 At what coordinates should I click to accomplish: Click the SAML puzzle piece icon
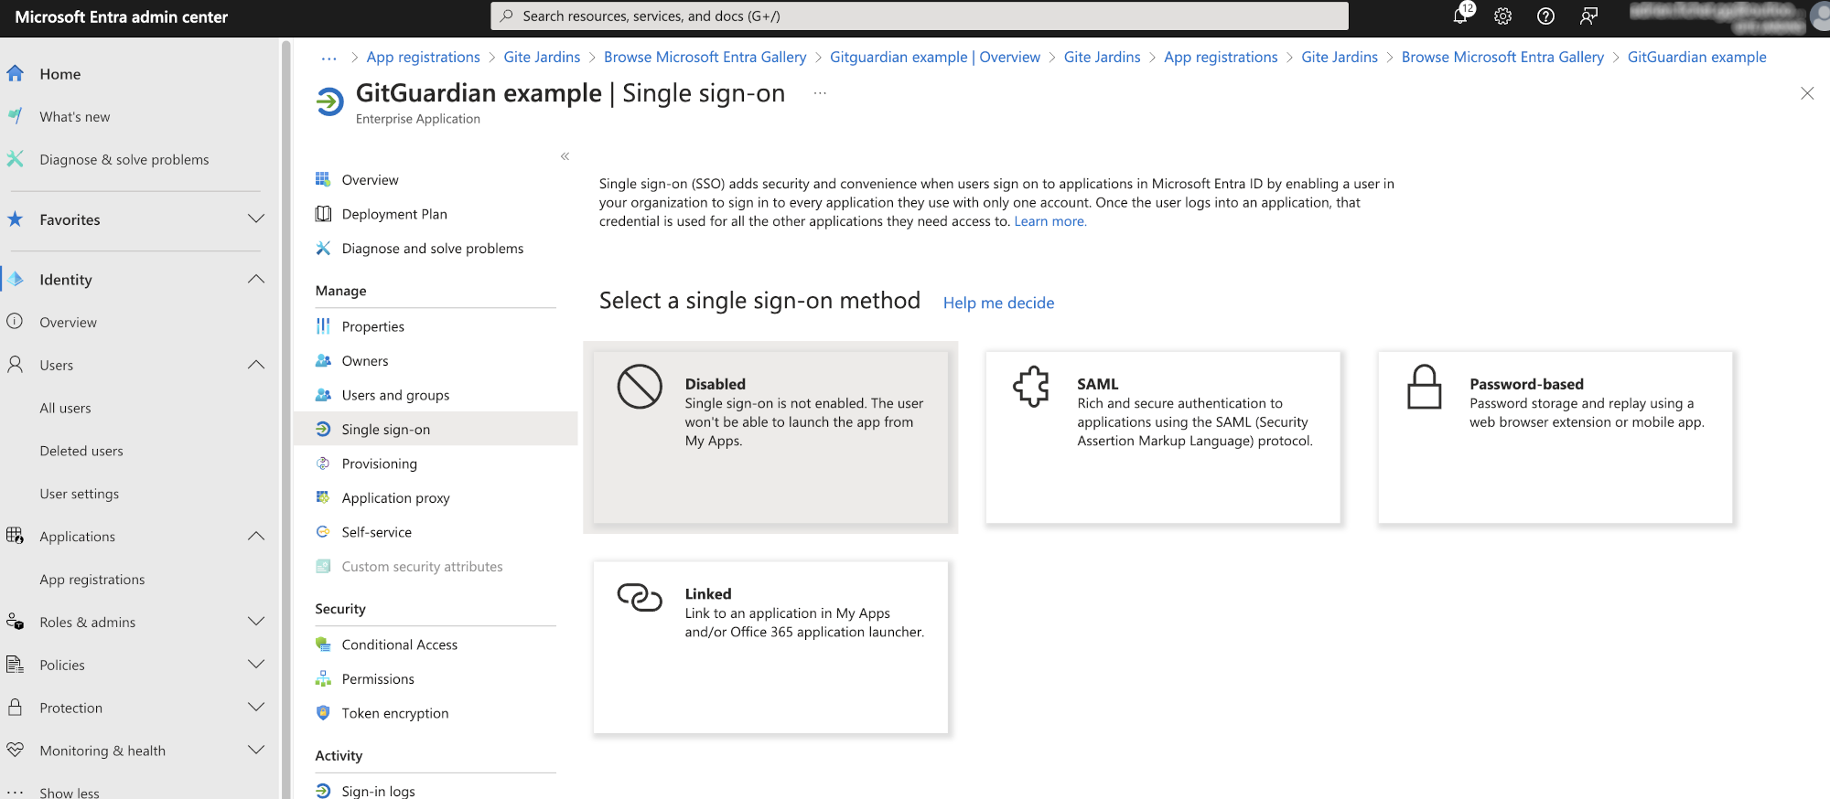1031,387
